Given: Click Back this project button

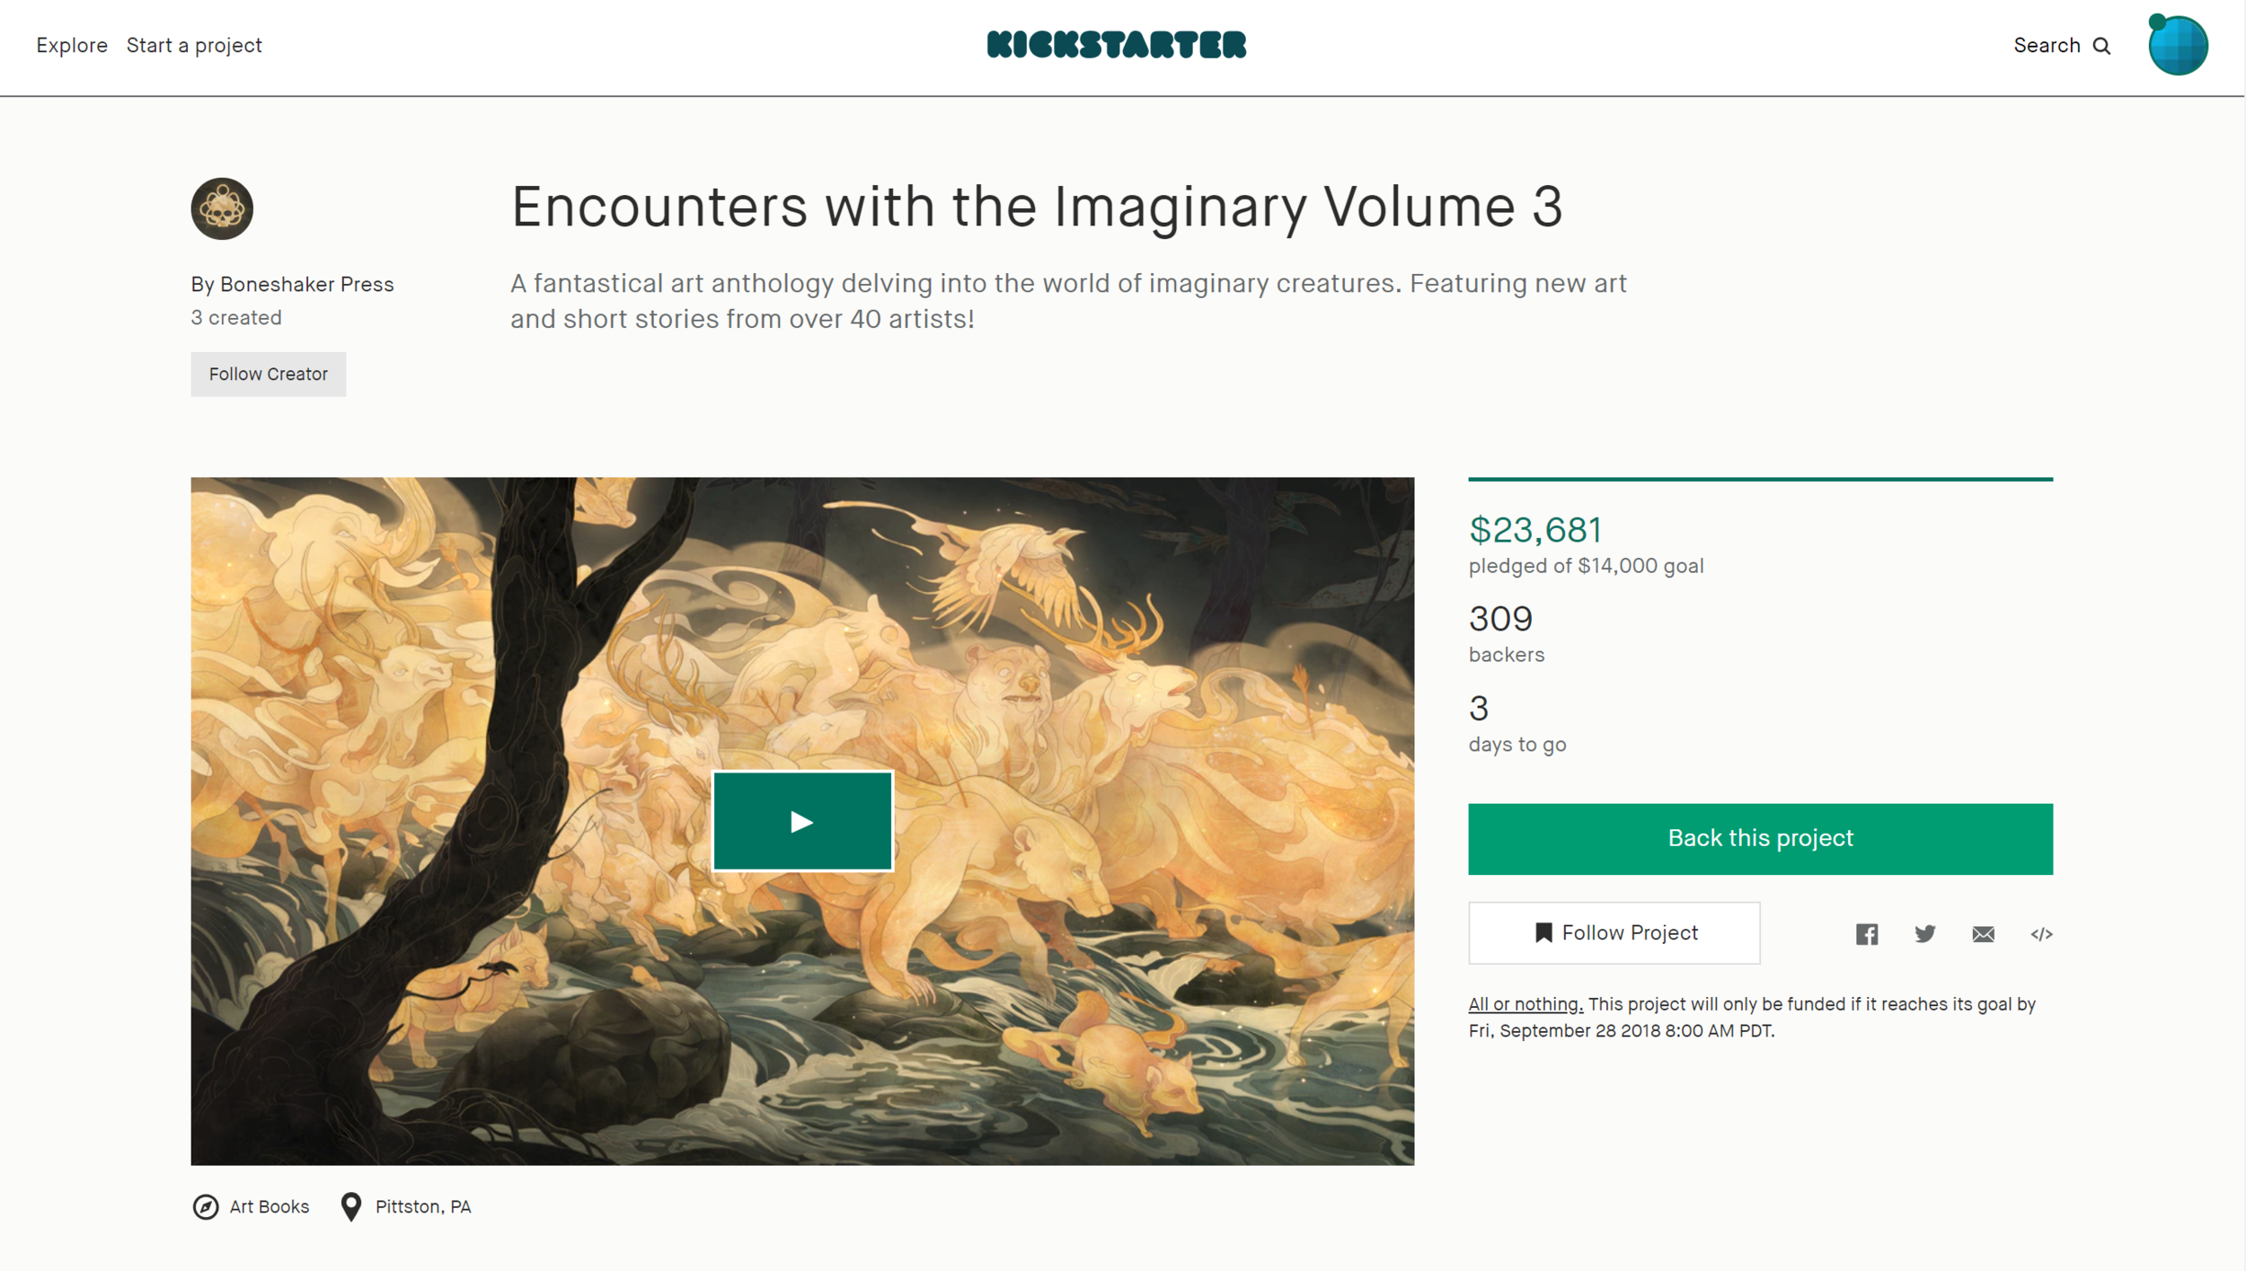Looking at the screenshot, I should [x=1760, y=838].
